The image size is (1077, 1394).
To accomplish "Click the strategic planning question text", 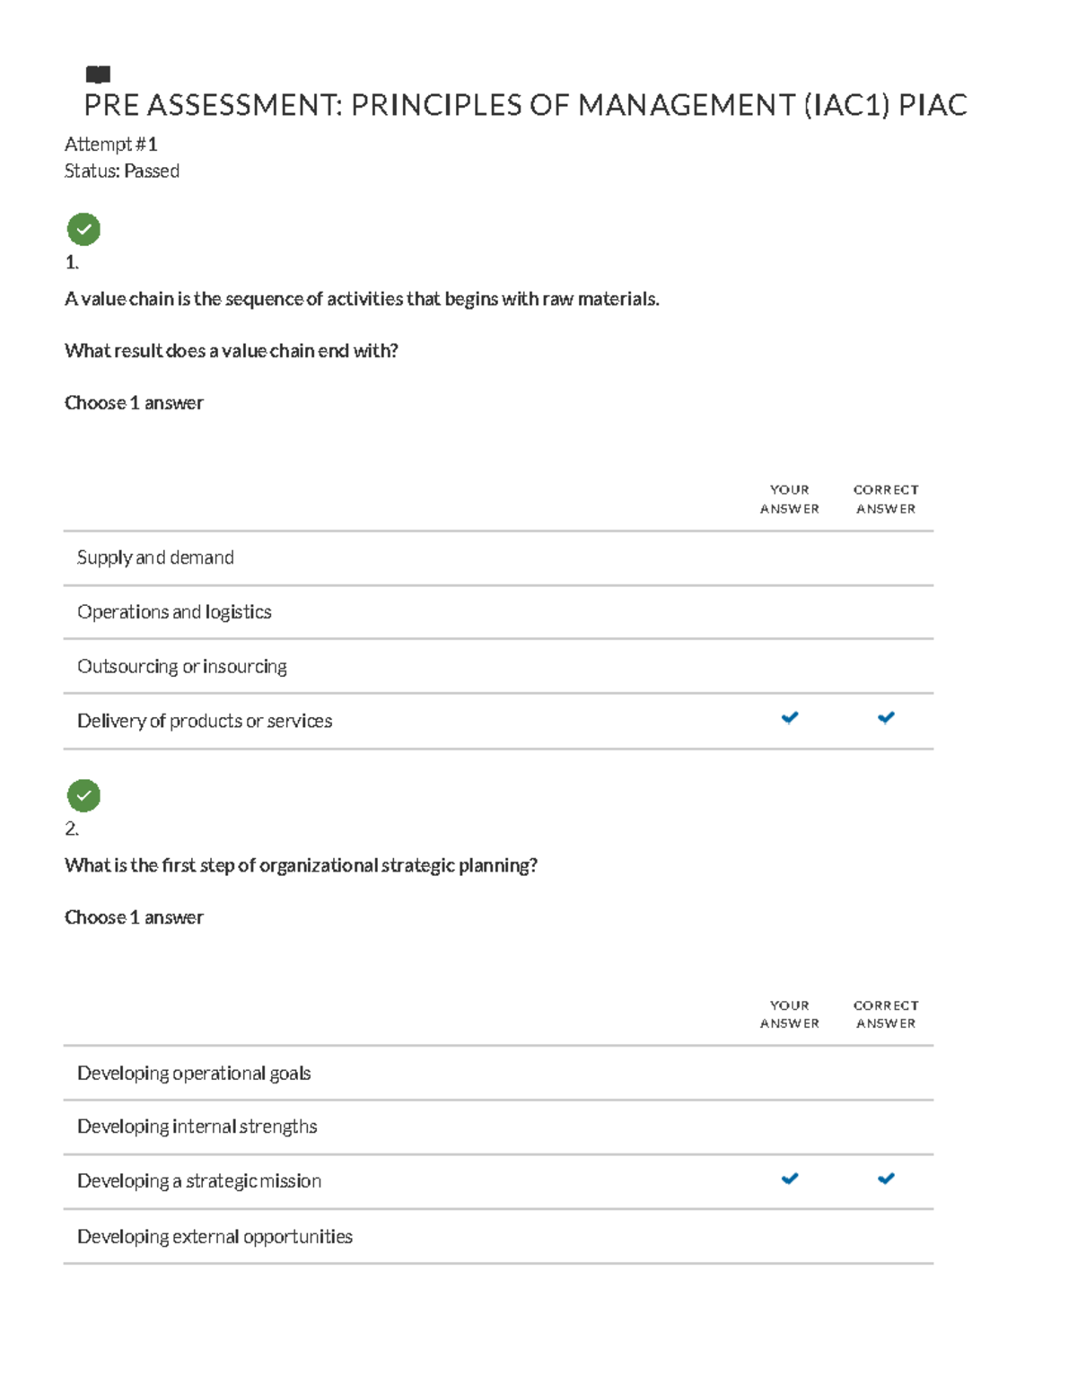I will tap(301, 865).
